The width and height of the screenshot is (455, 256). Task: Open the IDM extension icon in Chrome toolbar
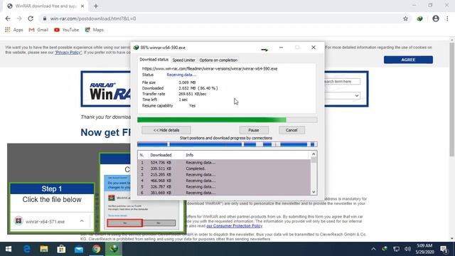[419, 18]
